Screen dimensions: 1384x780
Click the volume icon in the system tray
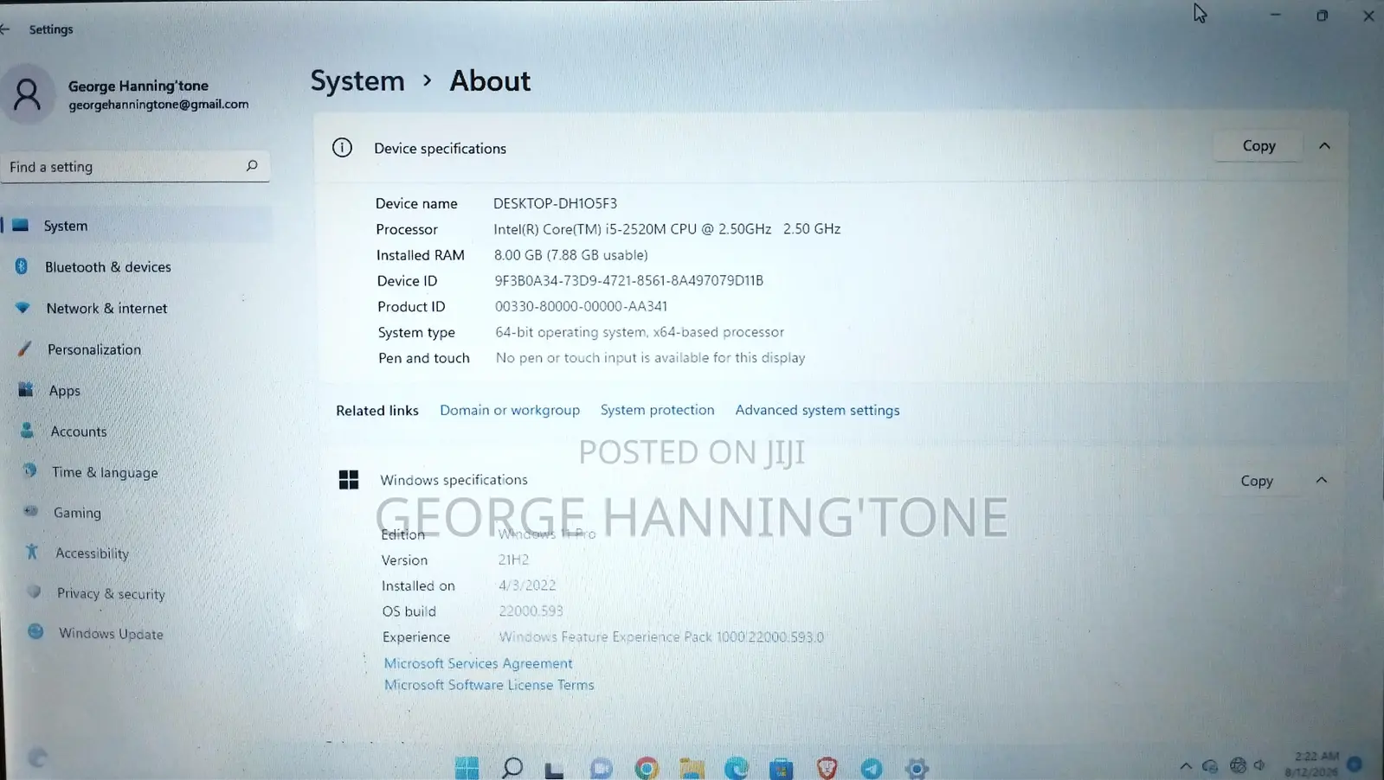click(1259, 765)
